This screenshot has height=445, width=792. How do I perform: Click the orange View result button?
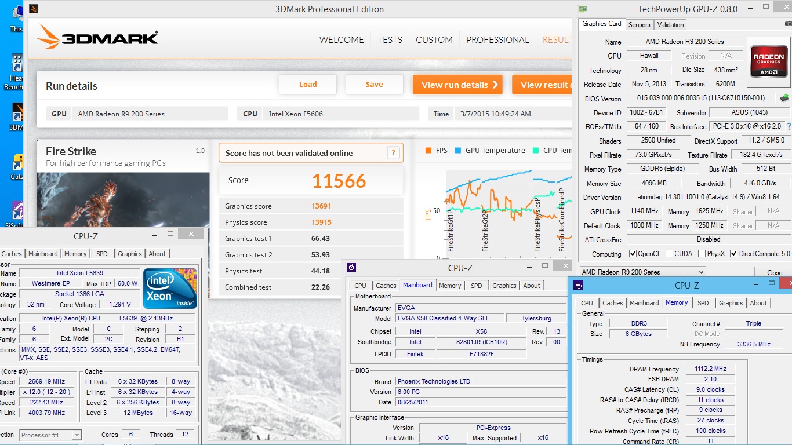click(542, 85)
